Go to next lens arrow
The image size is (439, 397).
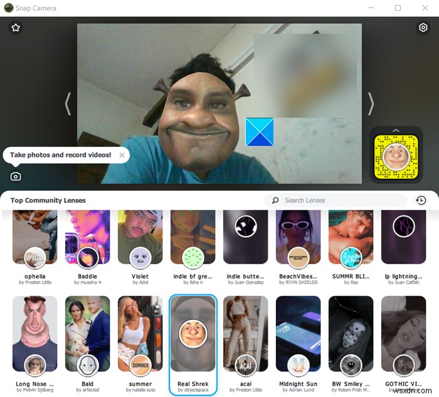coord(371,104)
